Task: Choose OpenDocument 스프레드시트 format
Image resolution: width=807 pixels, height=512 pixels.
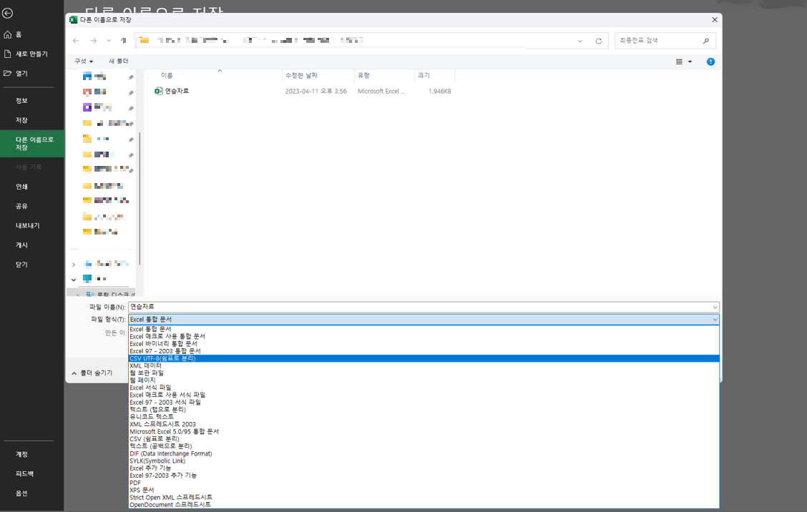Action: (424, 505)
